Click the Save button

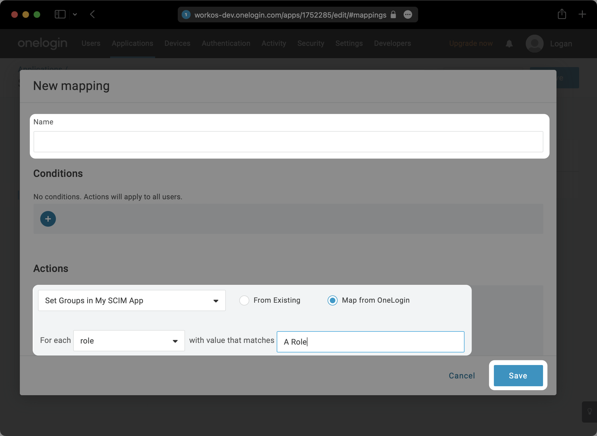click(x=518, y=375)
